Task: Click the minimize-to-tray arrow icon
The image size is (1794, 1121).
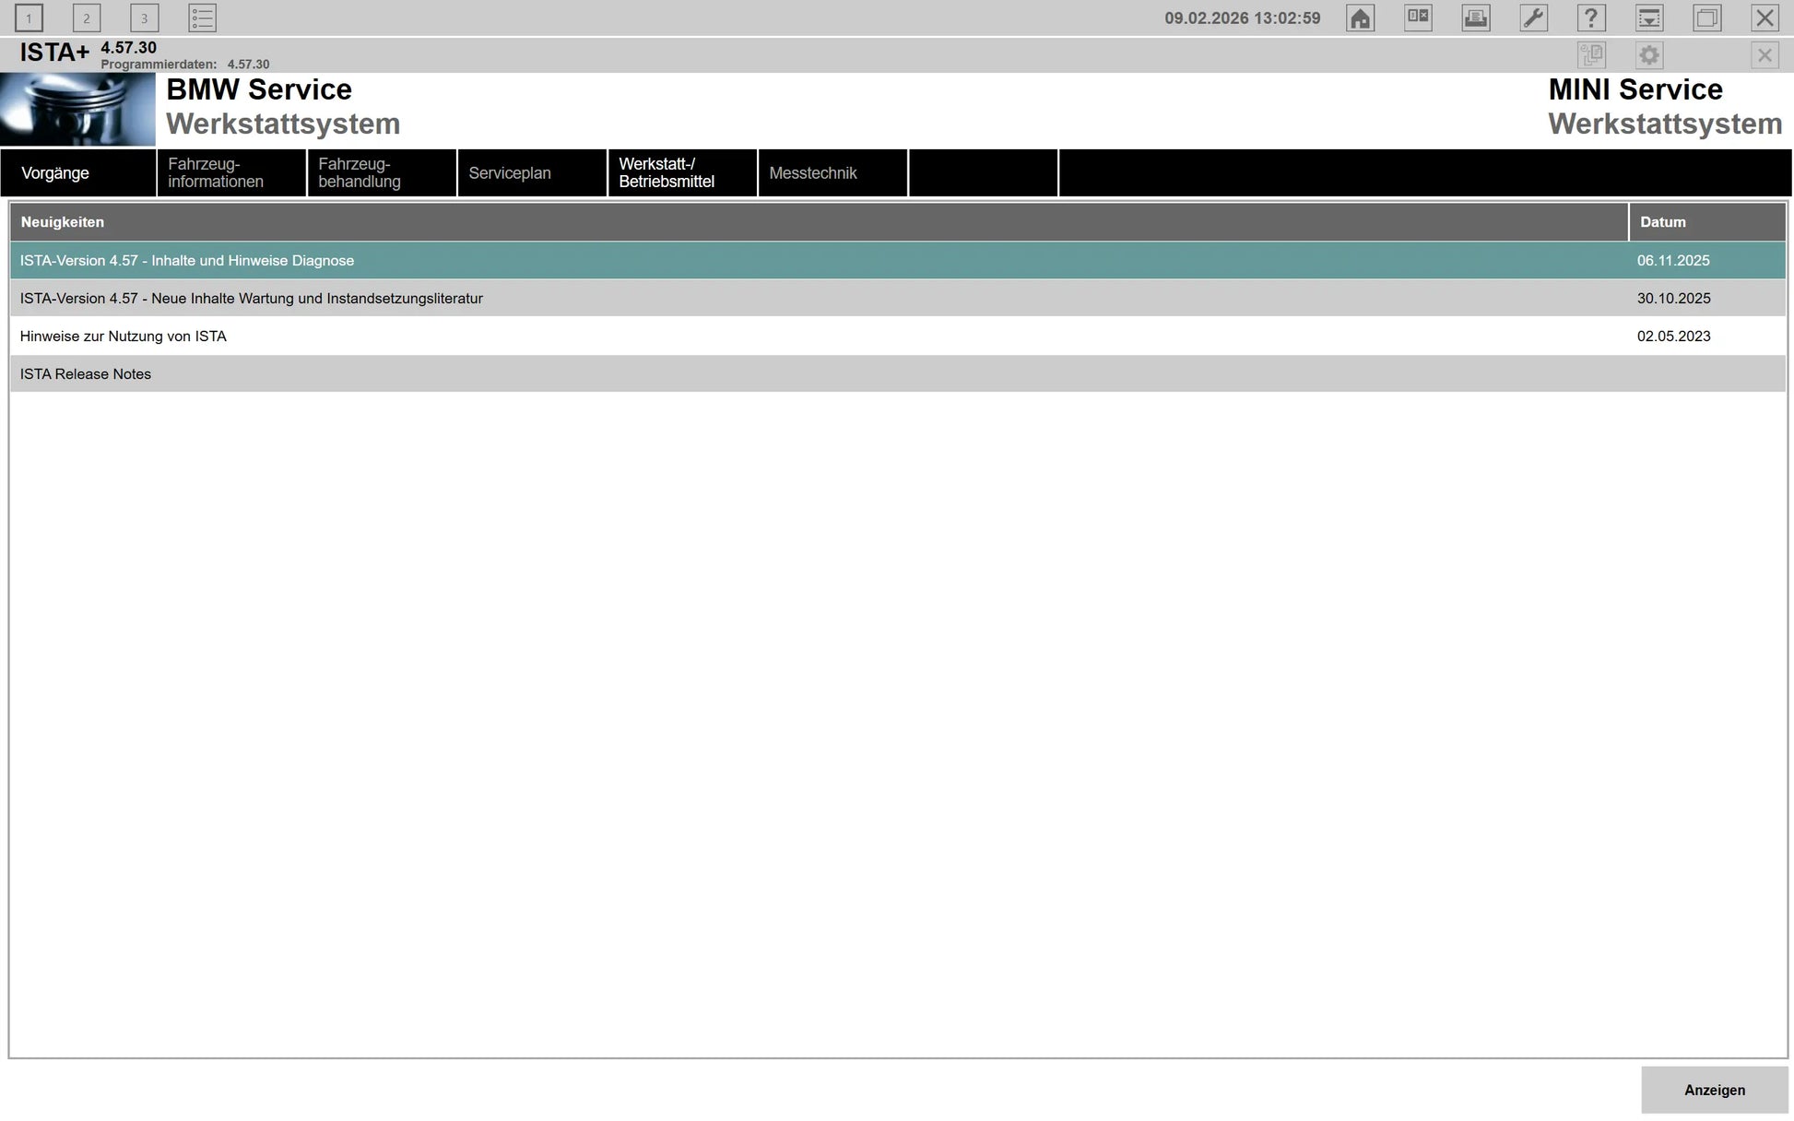Action: pyautogui.click(x=1648, y=18)
